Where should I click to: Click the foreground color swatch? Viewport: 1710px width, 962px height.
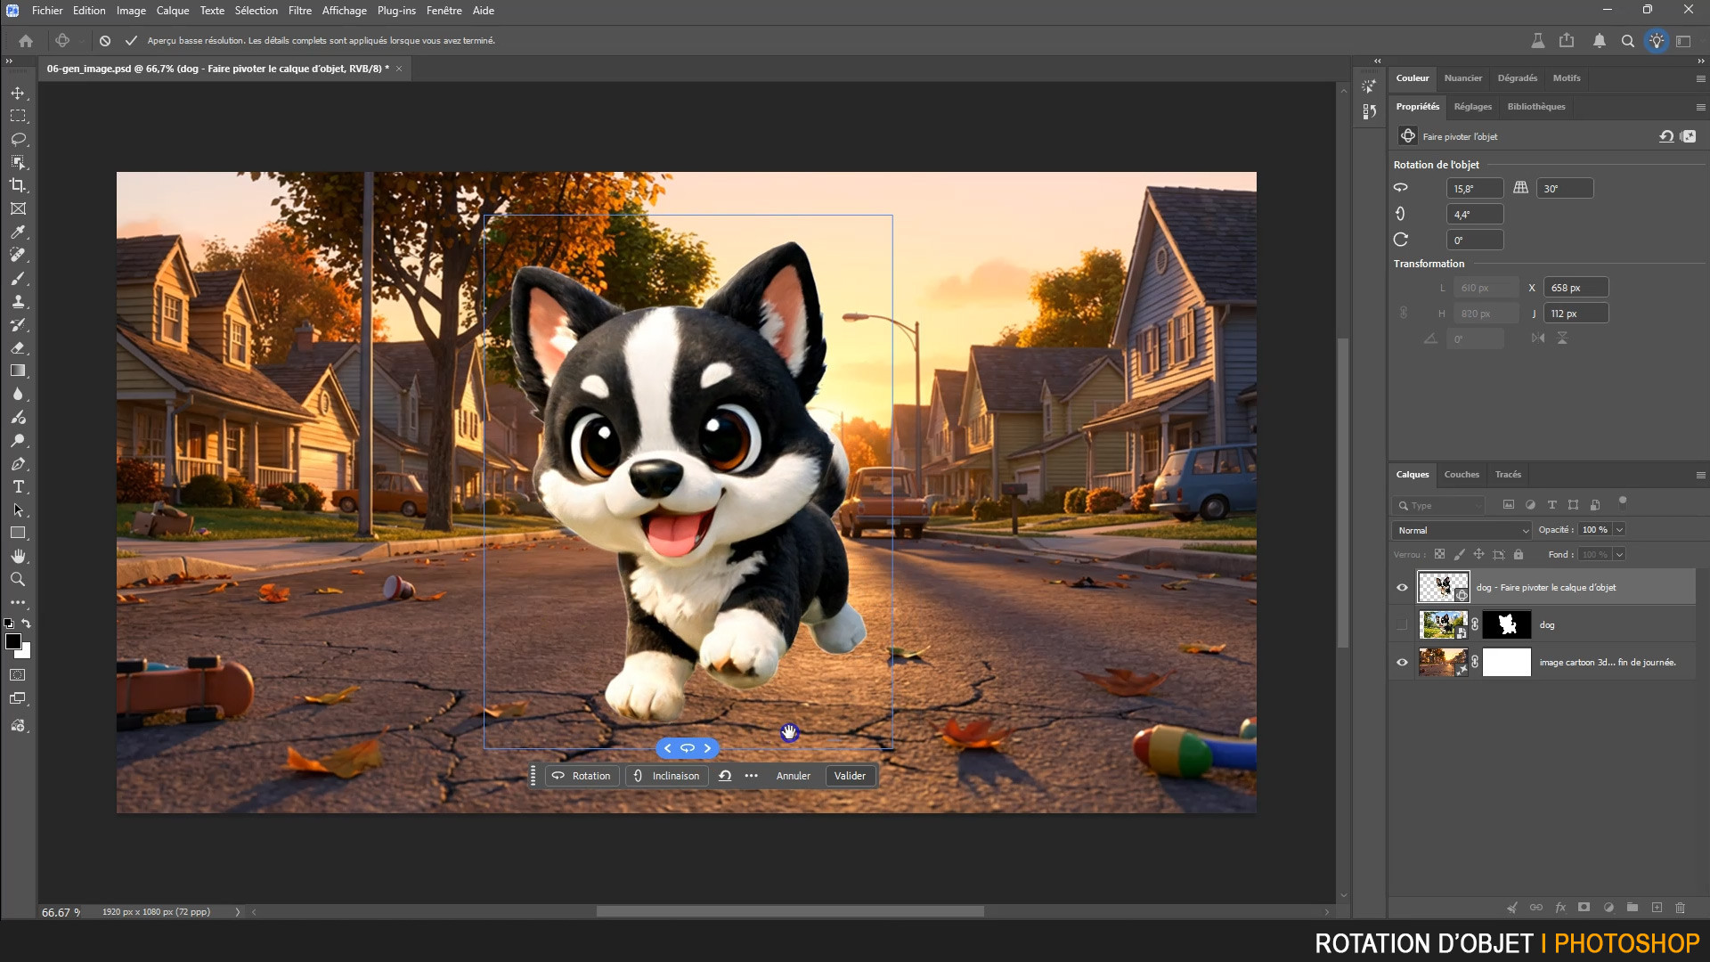(13, 641)
